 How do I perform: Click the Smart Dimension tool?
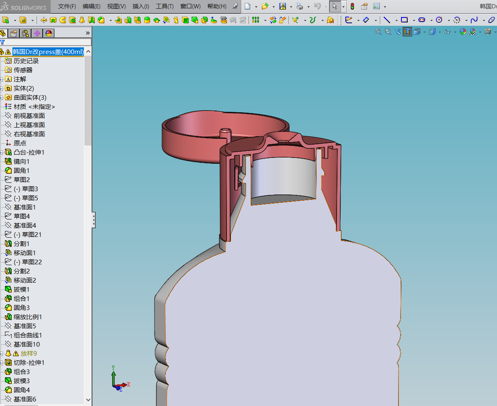366,20
